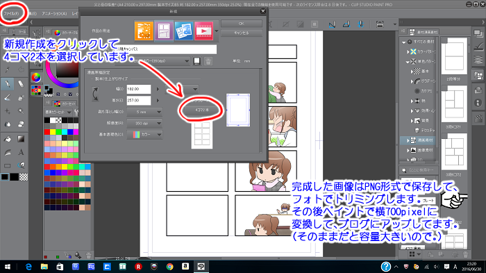
Task: Delete the preset using trash icon
Action: click(208, 61)
